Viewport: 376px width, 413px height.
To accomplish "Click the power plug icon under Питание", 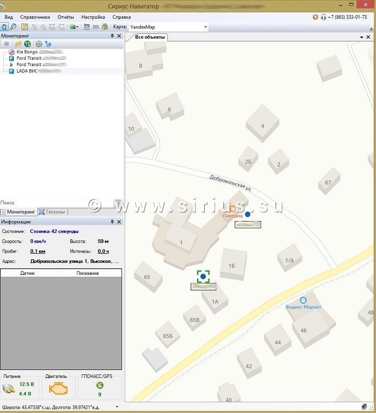I will [x=9, y=389].
